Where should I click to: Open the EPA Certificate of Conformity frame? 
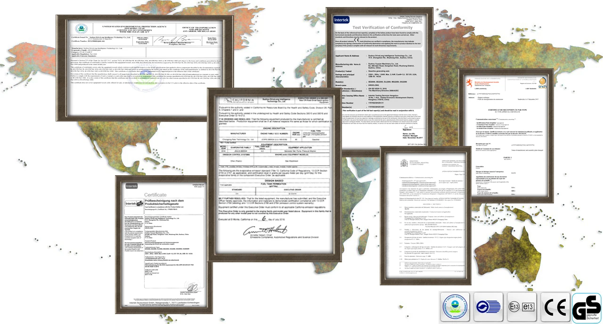[145, 67]
